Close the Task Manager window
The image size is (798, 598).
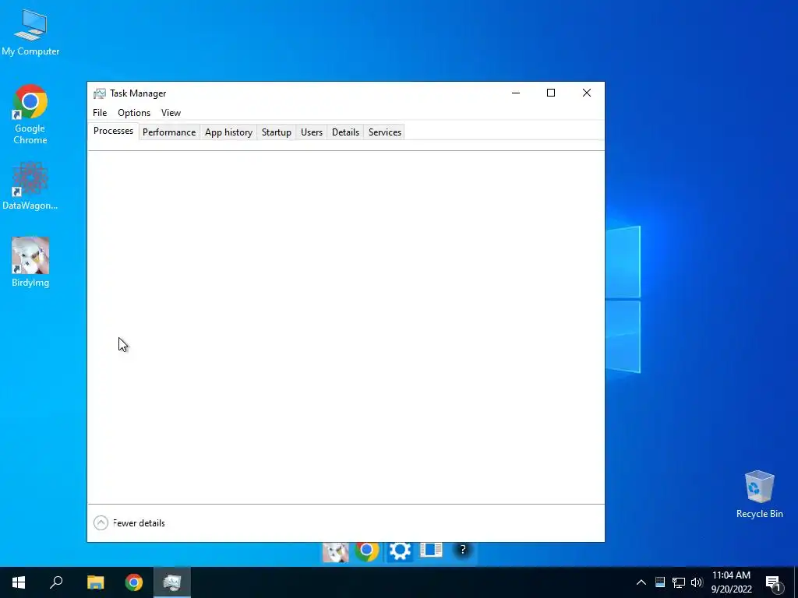point(587,93)
